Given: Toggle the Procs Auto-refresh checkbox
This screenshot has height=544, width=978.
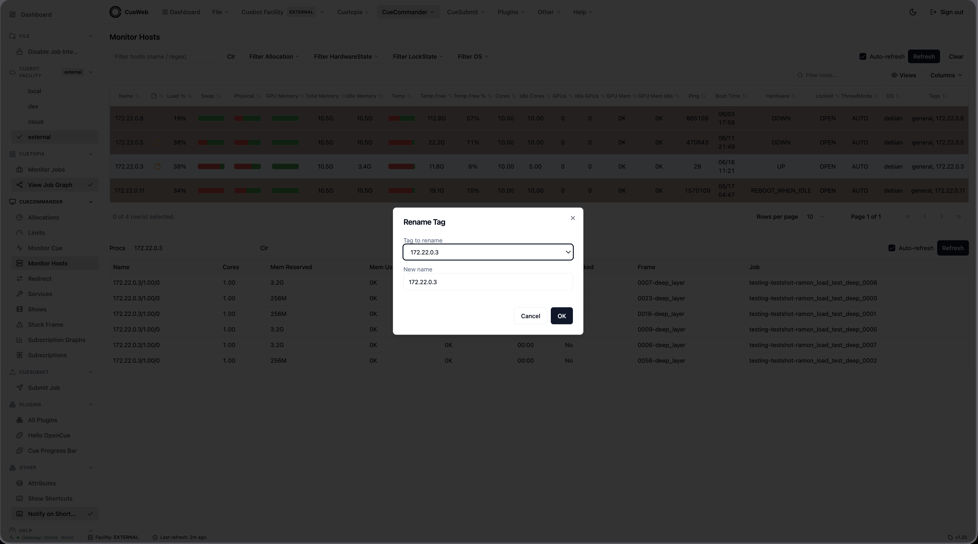Looking at the screenshot, I should click(x=892, y=248).
